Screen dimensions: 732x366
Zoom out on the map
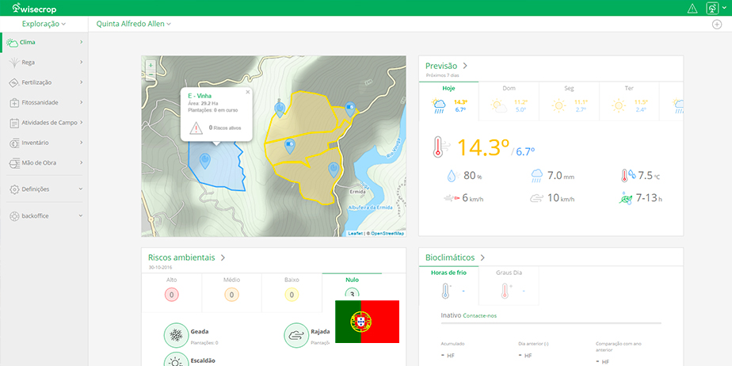coord(151,74)
